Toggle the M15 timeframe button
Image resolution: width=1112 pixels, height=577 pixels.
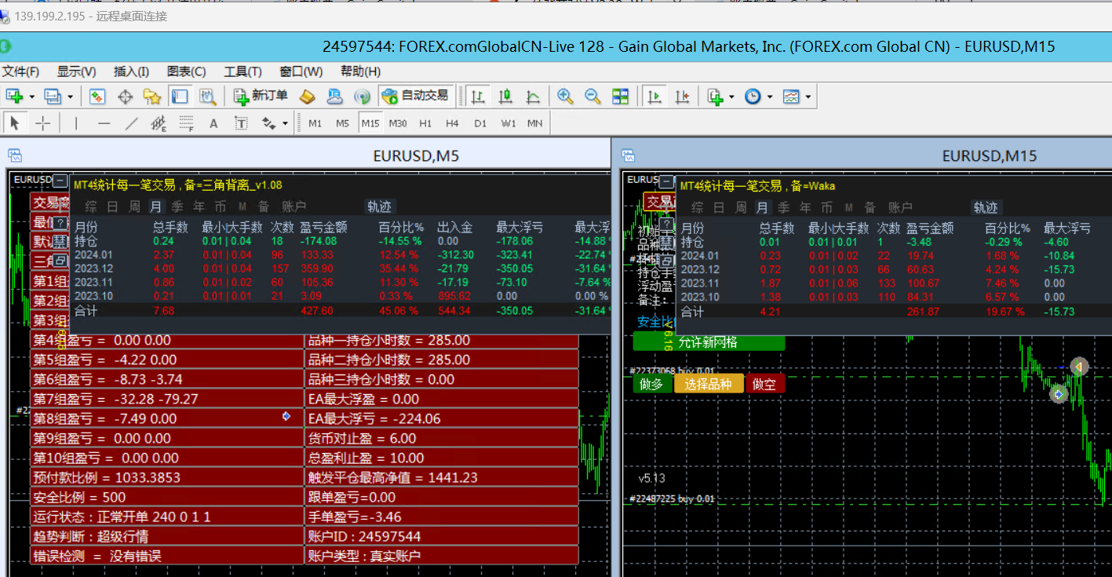[370, 123]
